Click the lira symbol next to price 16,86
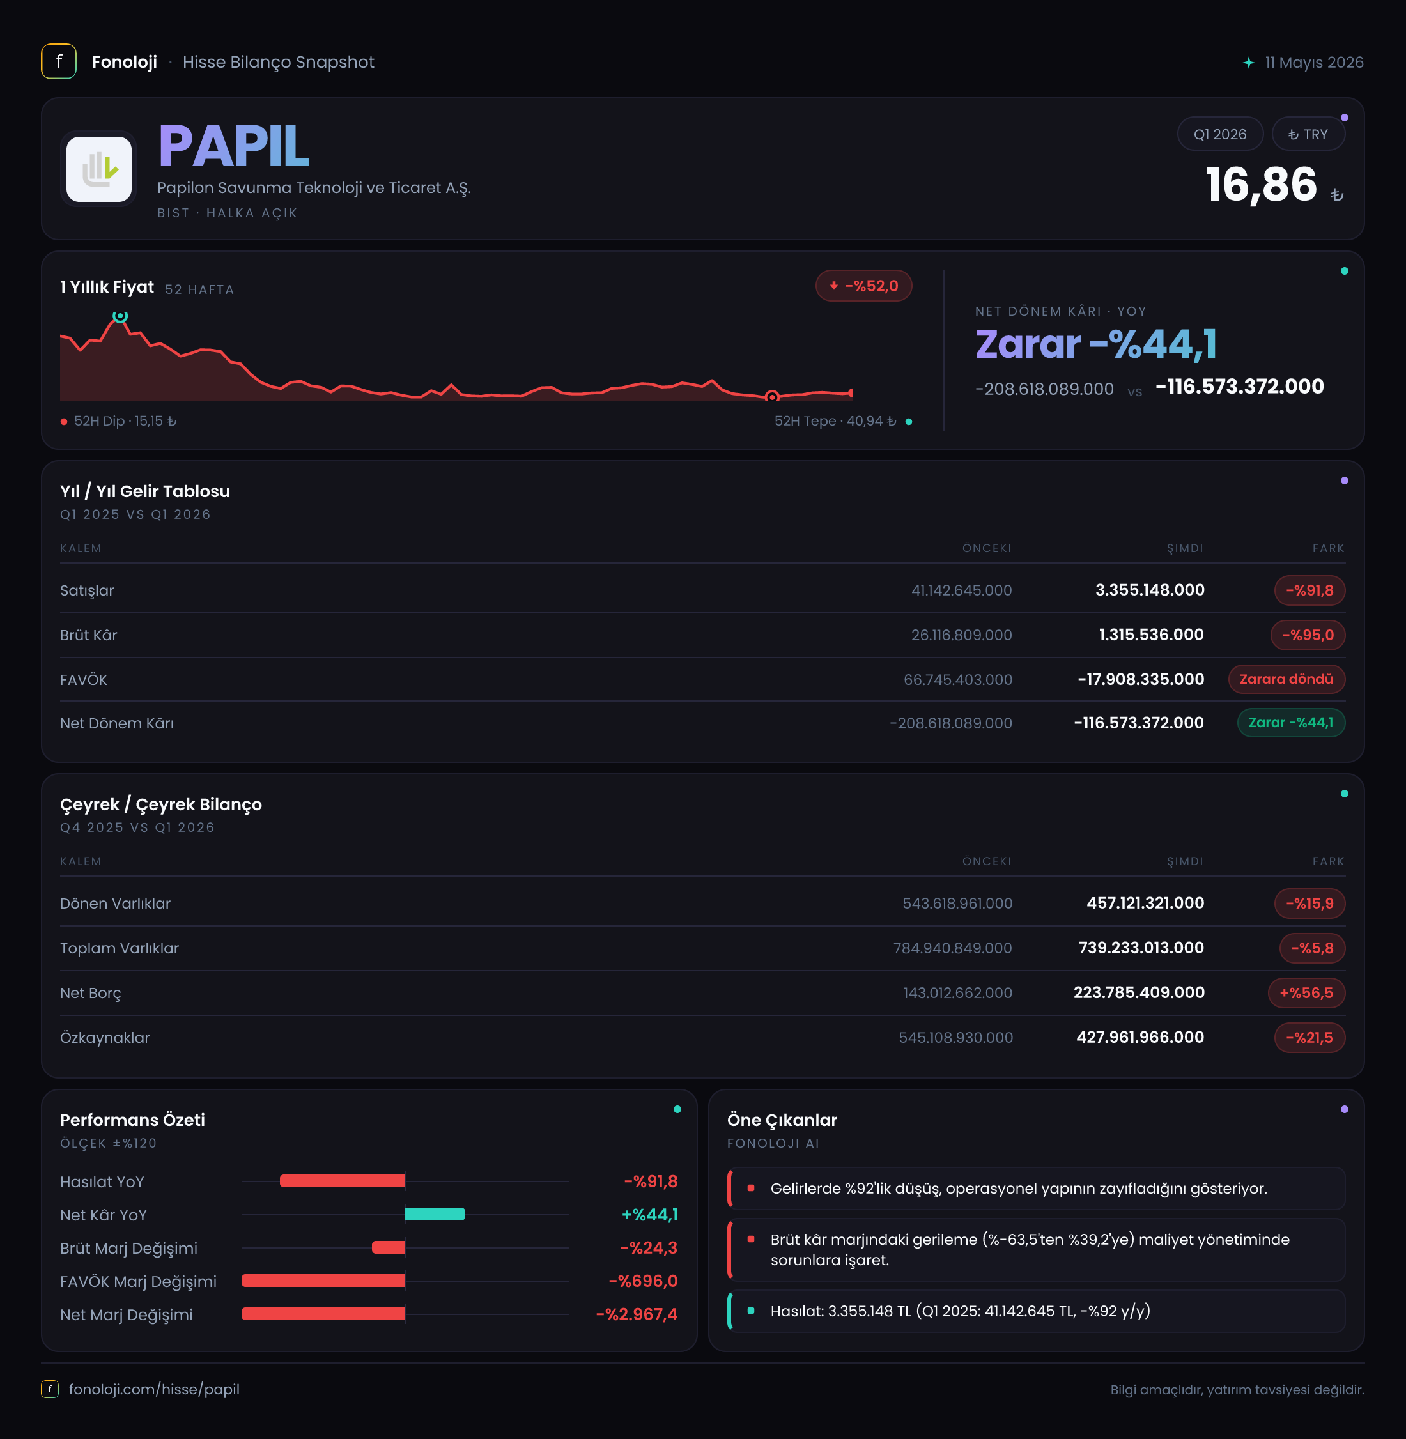This screenshot has height=1439, width=1406. (1336, 195)
